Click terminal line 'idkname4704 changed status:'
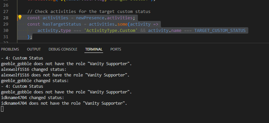 click(33, 98)
